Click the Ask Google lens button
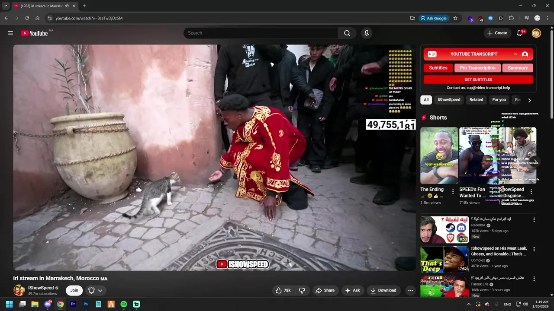 (x=434, y=18)
